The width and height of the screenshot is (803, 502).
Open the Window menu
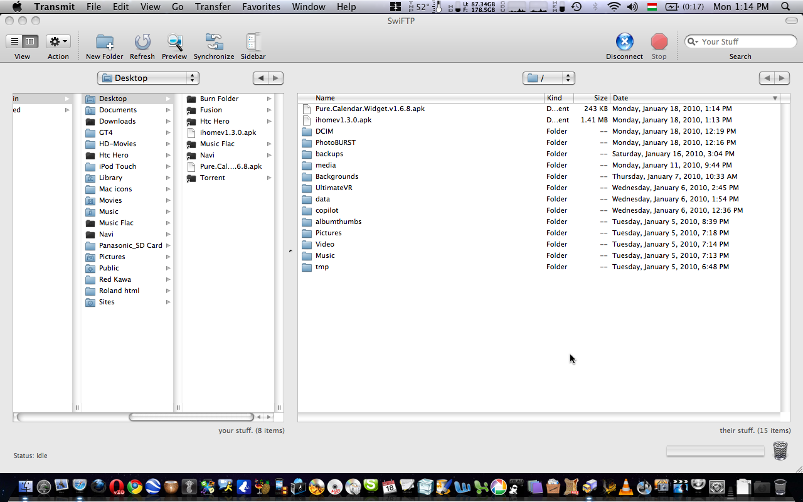309,7
